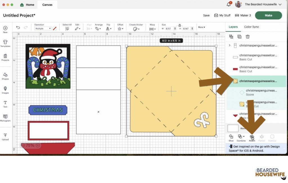Click the operation color swatch

[55, 29]
